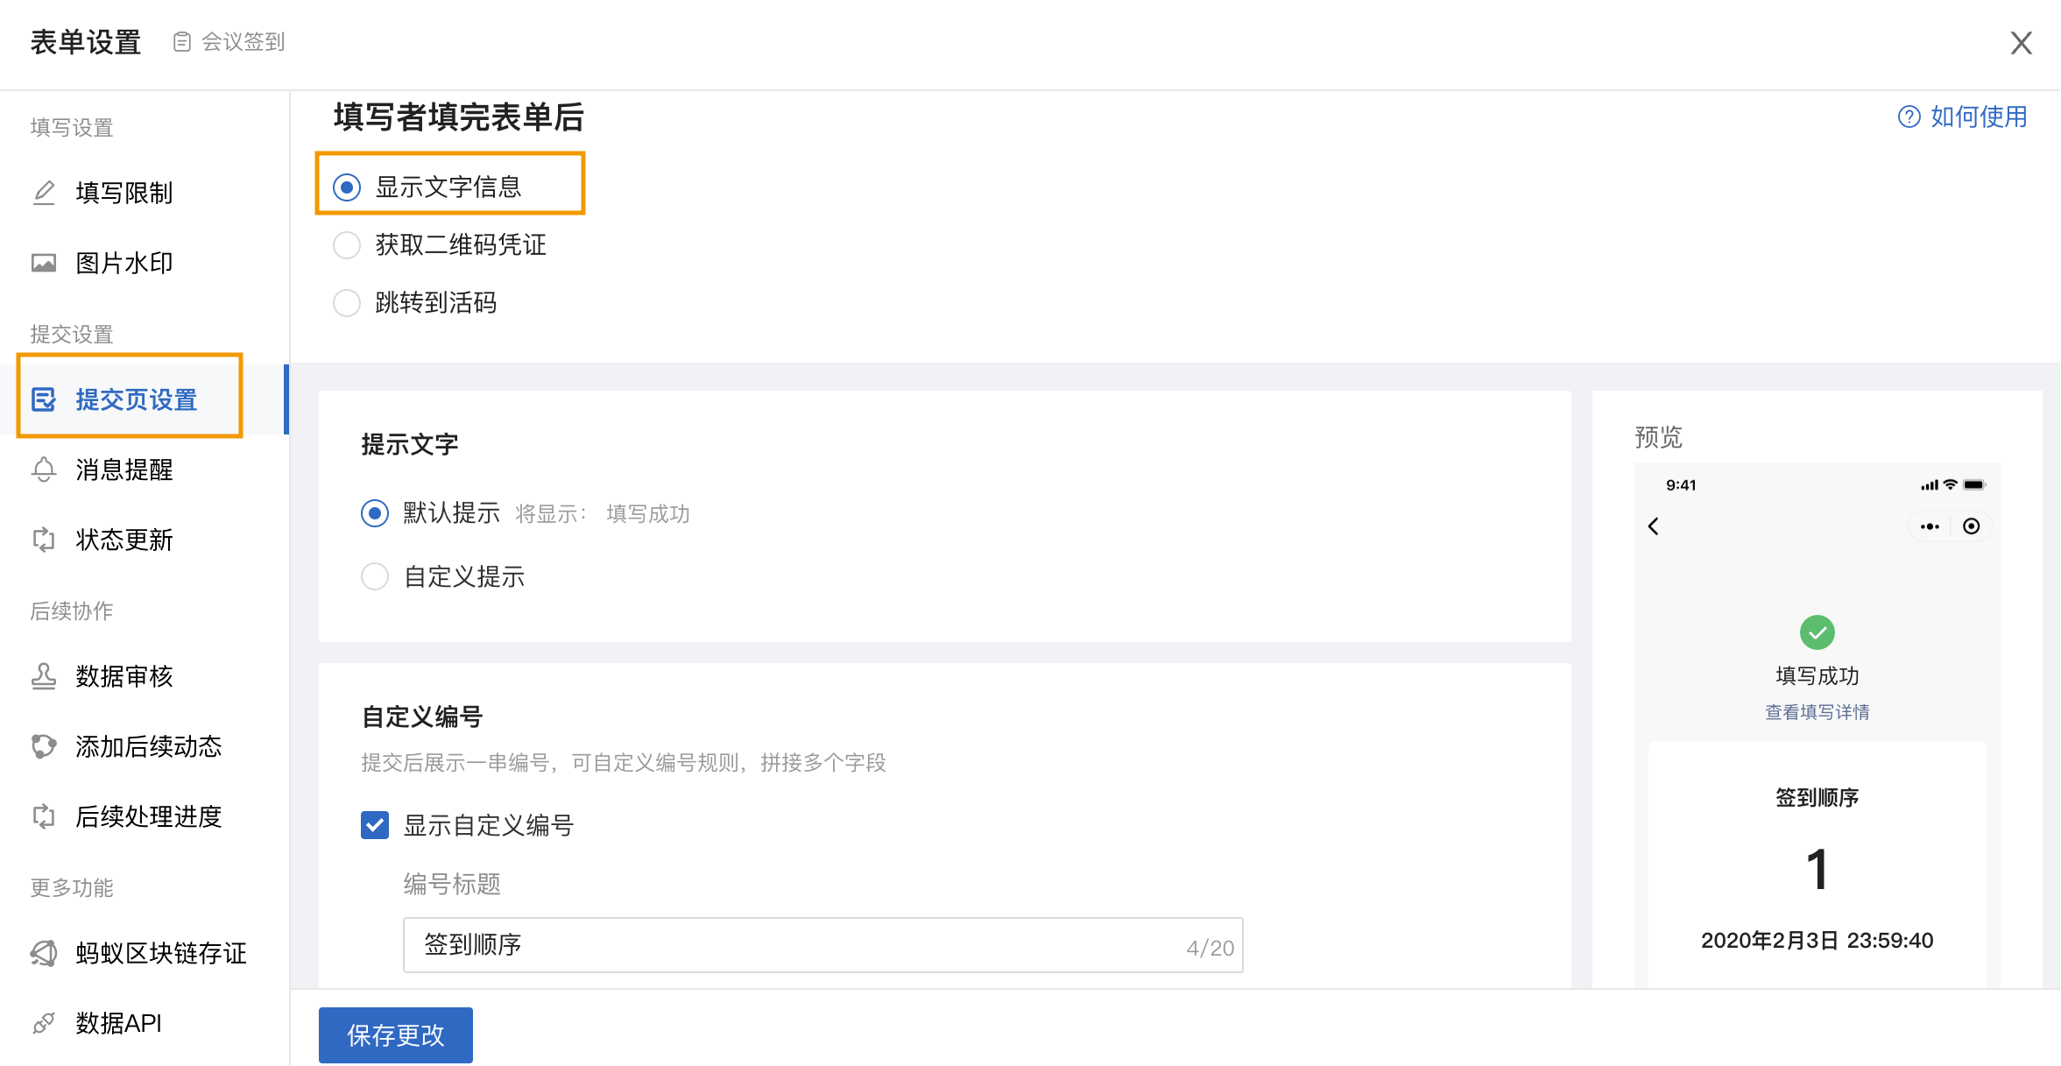This screenshot has height=1066, width=2061.
Task: Click the plug icon beside 数据API
Action: (44, 1023)
